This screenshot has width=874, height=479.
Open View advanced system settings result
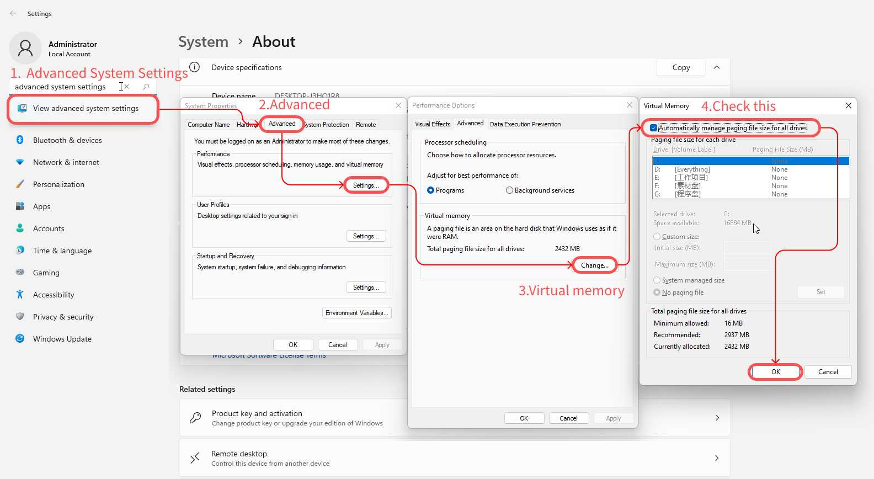83,109
